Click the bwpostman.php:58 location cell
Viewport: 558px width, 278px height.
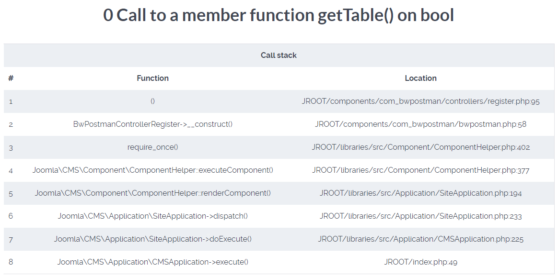click(x=420, y=124)
